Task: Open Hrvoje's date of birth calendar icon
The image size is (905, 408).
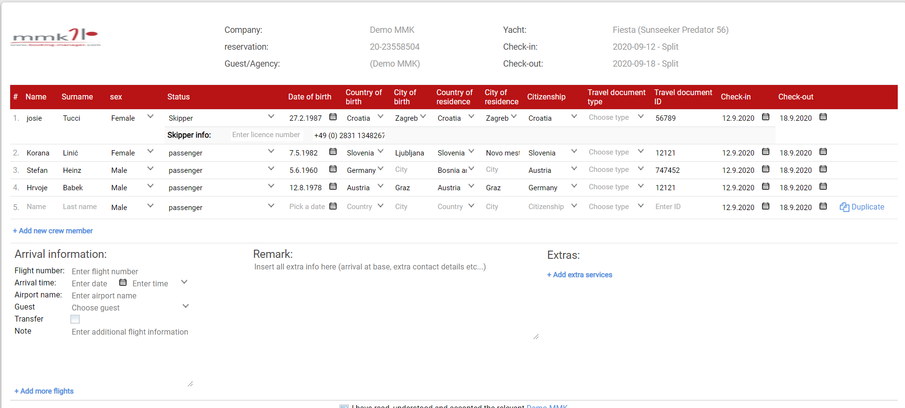Action: click(x=333, y=186)
